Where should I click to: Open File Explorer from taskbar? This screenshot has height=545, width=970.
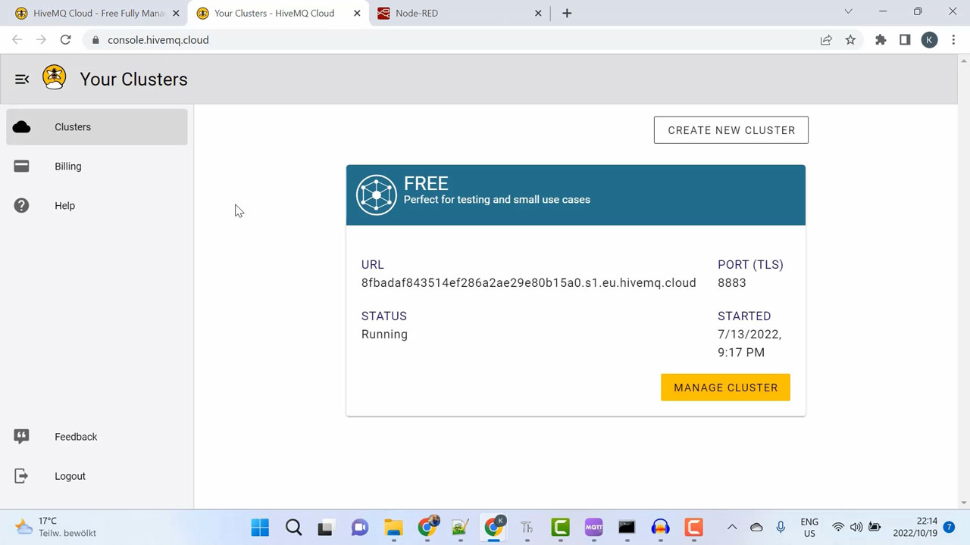pos(393,528)
